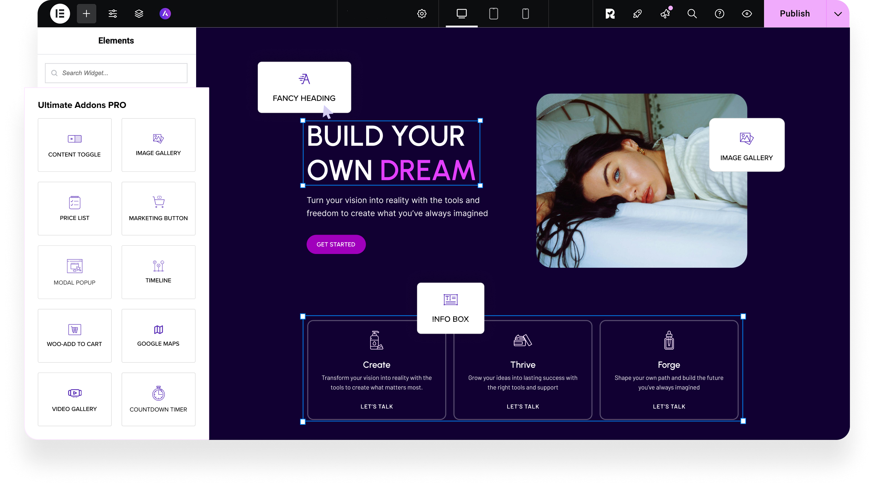
Task: Open site settings sliders icon
Action: (x=113, y=14)
